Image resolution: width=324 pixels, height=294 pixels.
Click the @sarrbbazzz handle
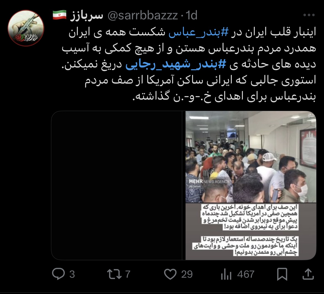click(x=143, y=15)
